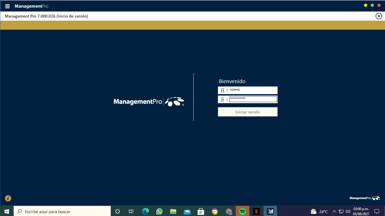
Task: Open Netflix from the taskbar
Action: click(x=256, y=211)
